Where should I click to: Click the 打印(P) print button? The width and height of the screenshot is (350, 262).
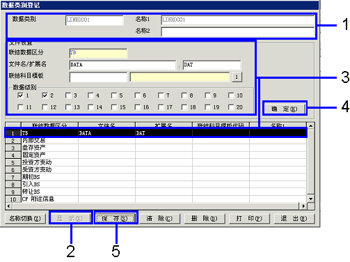coord(249,218)
